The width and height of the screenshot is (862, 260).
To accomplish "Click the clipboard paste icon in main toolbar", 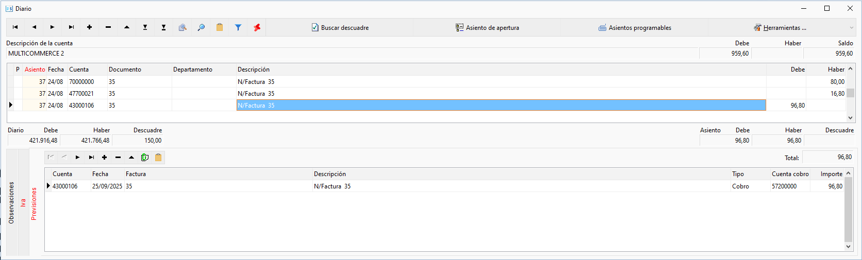I will [x=220, y=27].
